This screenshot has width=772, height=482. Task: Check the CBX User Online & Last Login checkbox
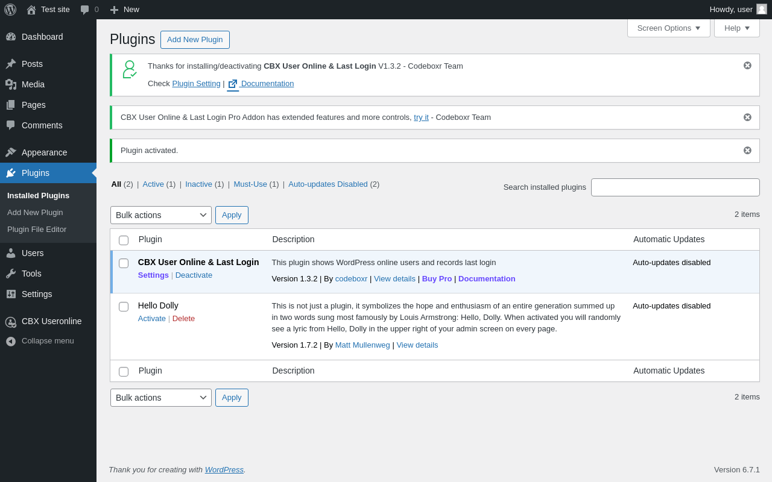[124, 263]
